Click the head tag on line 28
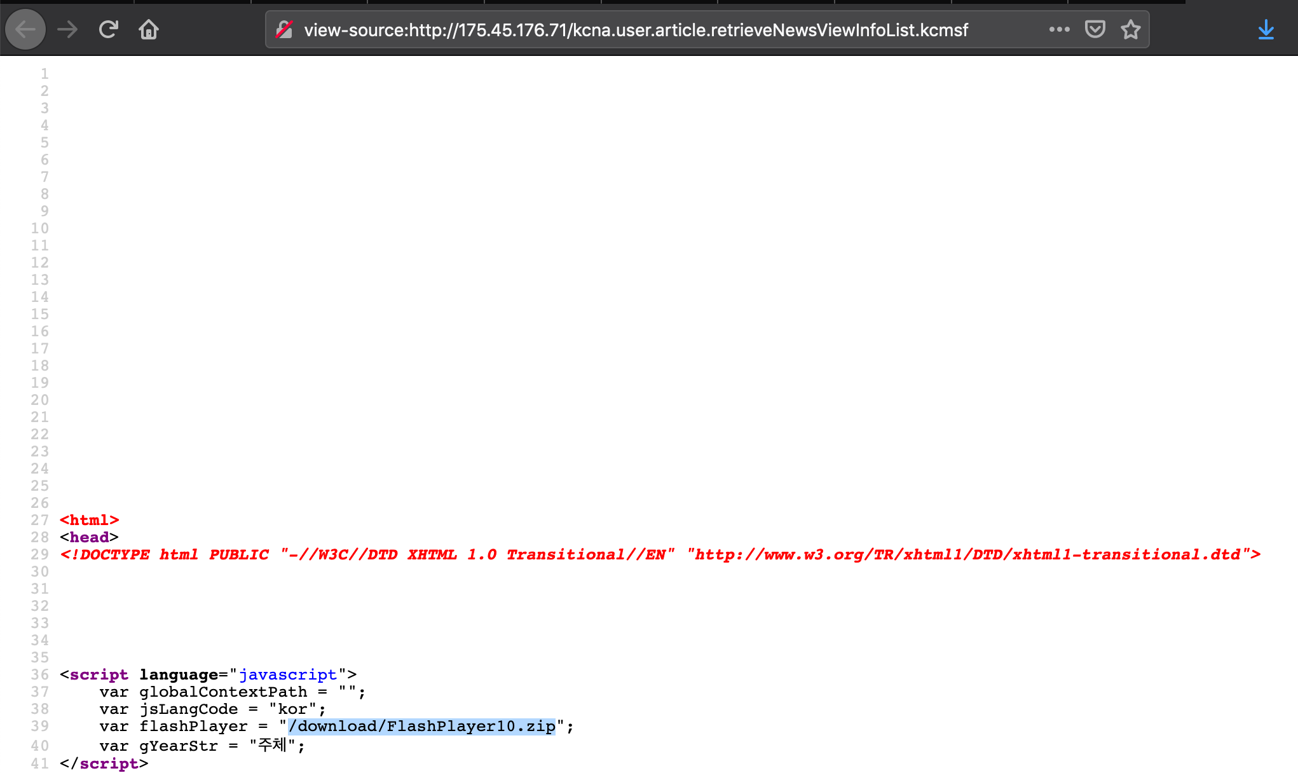Viewport: 1298px width, 773px height. coord(89,538)
